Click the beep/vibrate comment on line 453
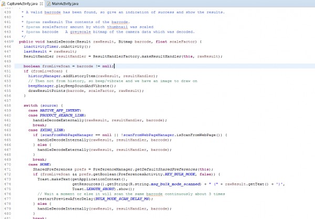The height and width of the screenshot is (219, 315). pos(112,81)
